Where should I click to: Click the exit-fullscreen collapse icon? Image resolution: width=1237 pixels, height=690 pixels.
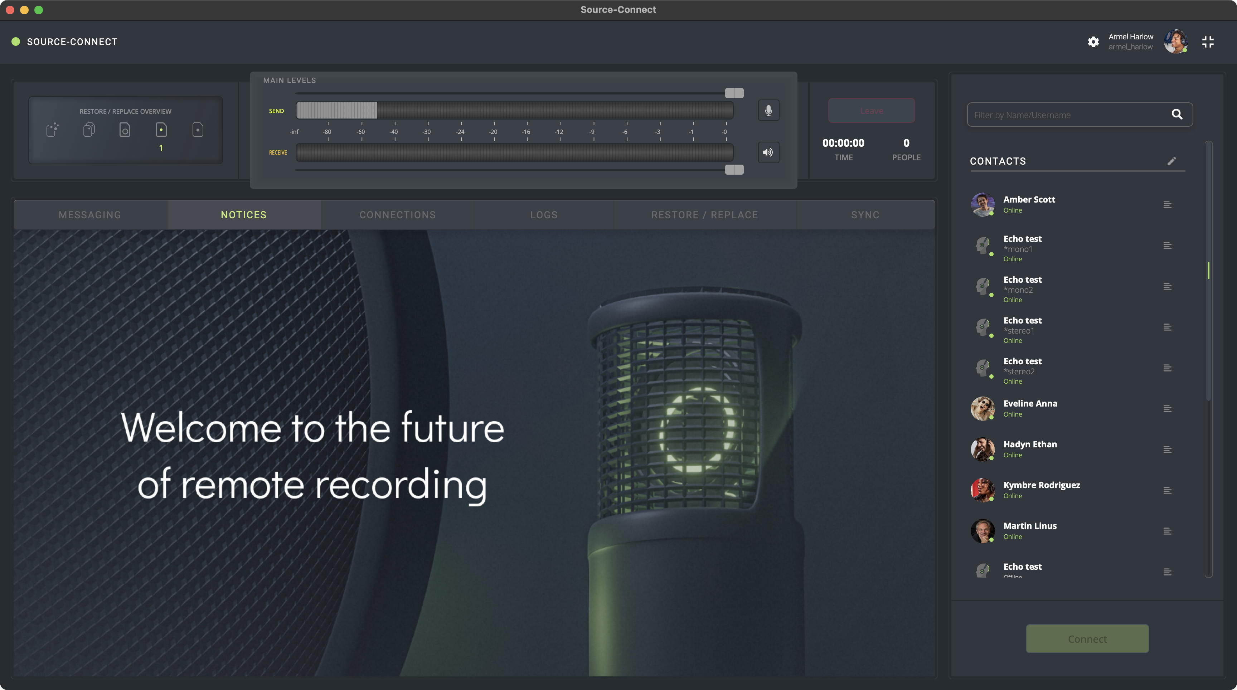(1208, 42)
